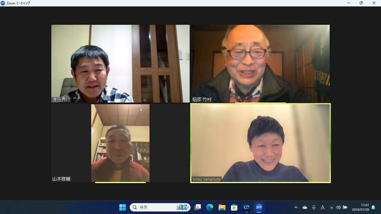The image size is (381, 214).
Task: Click the name label 山本啓輔
Action: (x=61, y=179)
